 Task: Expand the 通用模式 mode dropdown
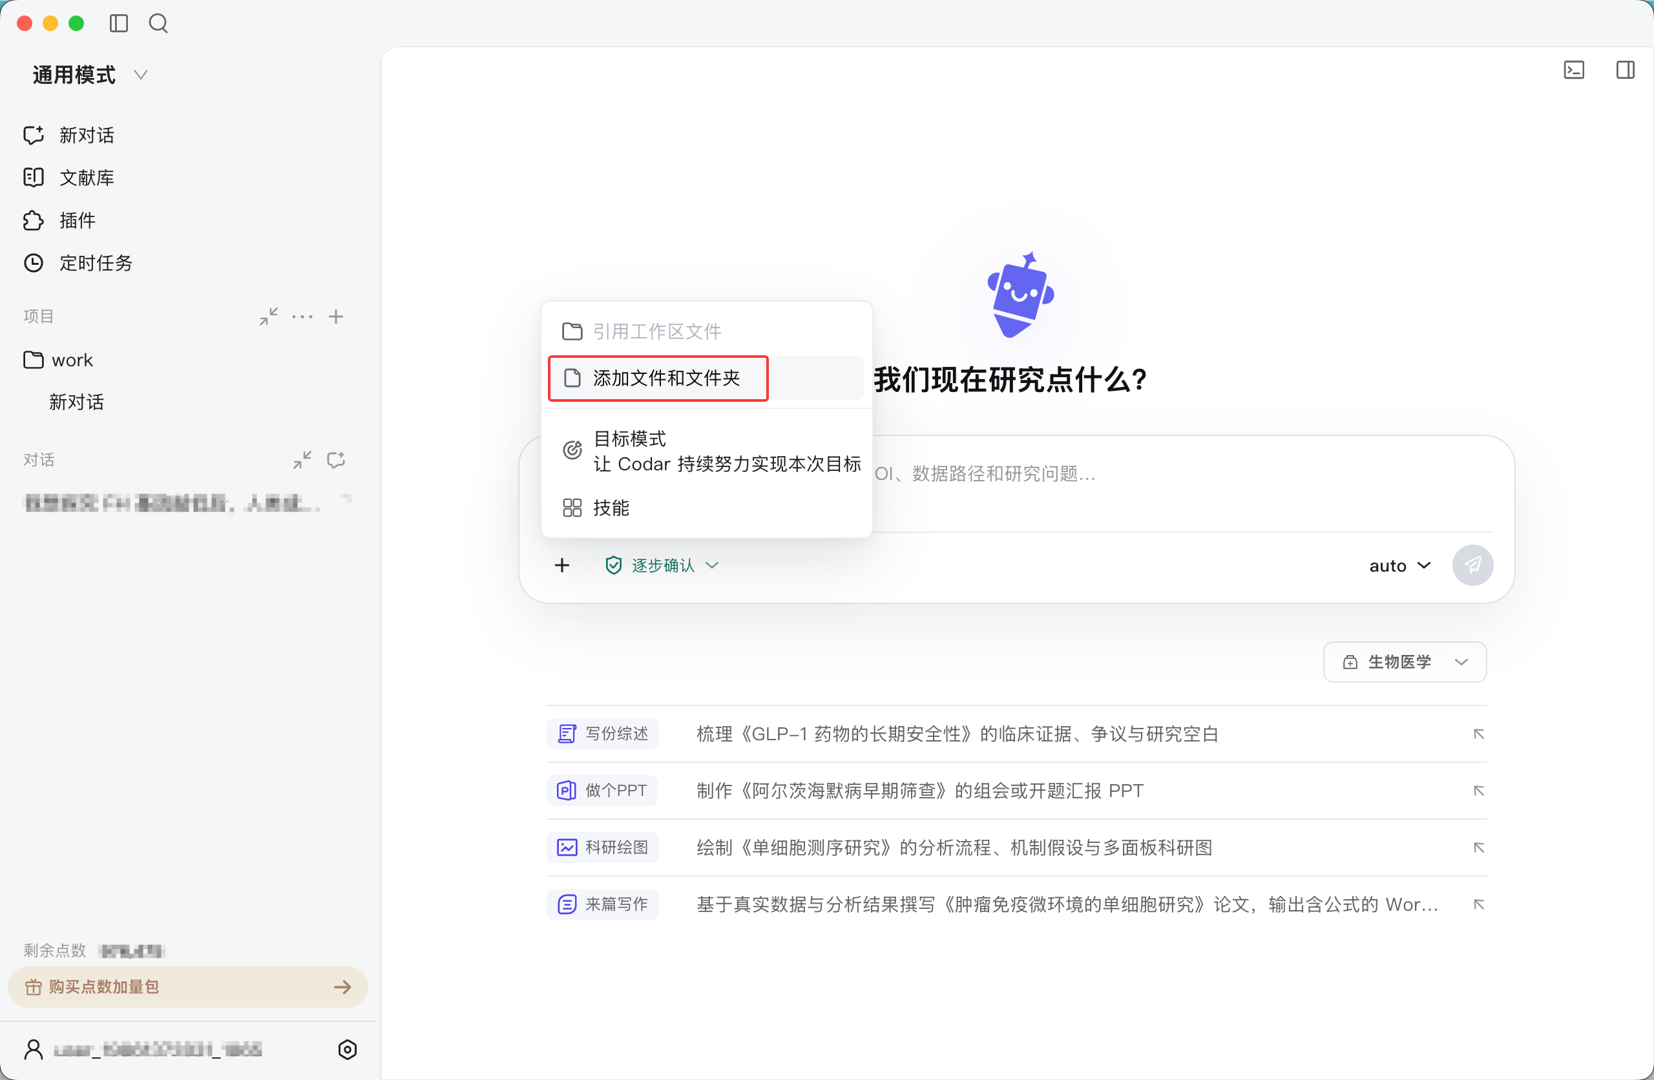coord(90,74)
